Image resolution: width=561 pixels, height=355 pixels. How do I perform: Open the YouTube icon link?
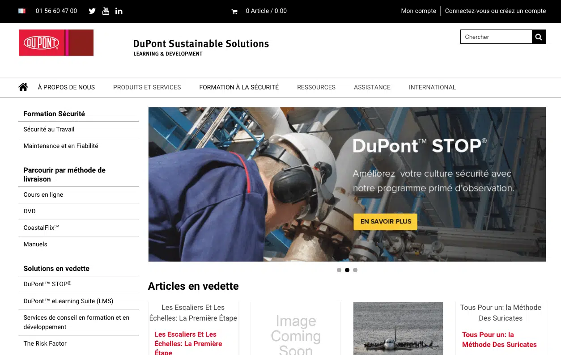106,11
